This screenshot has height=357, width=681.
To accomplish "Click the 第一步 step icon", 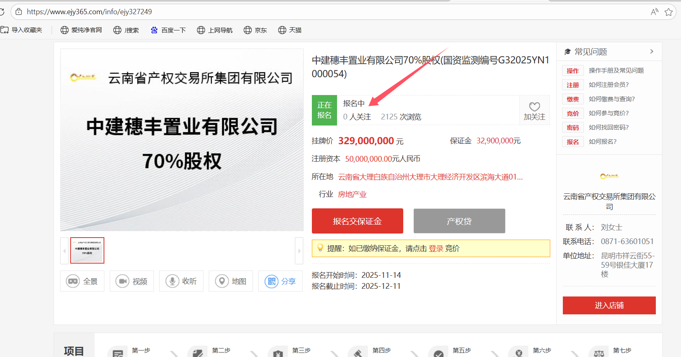I will click(x=118, y=353).
